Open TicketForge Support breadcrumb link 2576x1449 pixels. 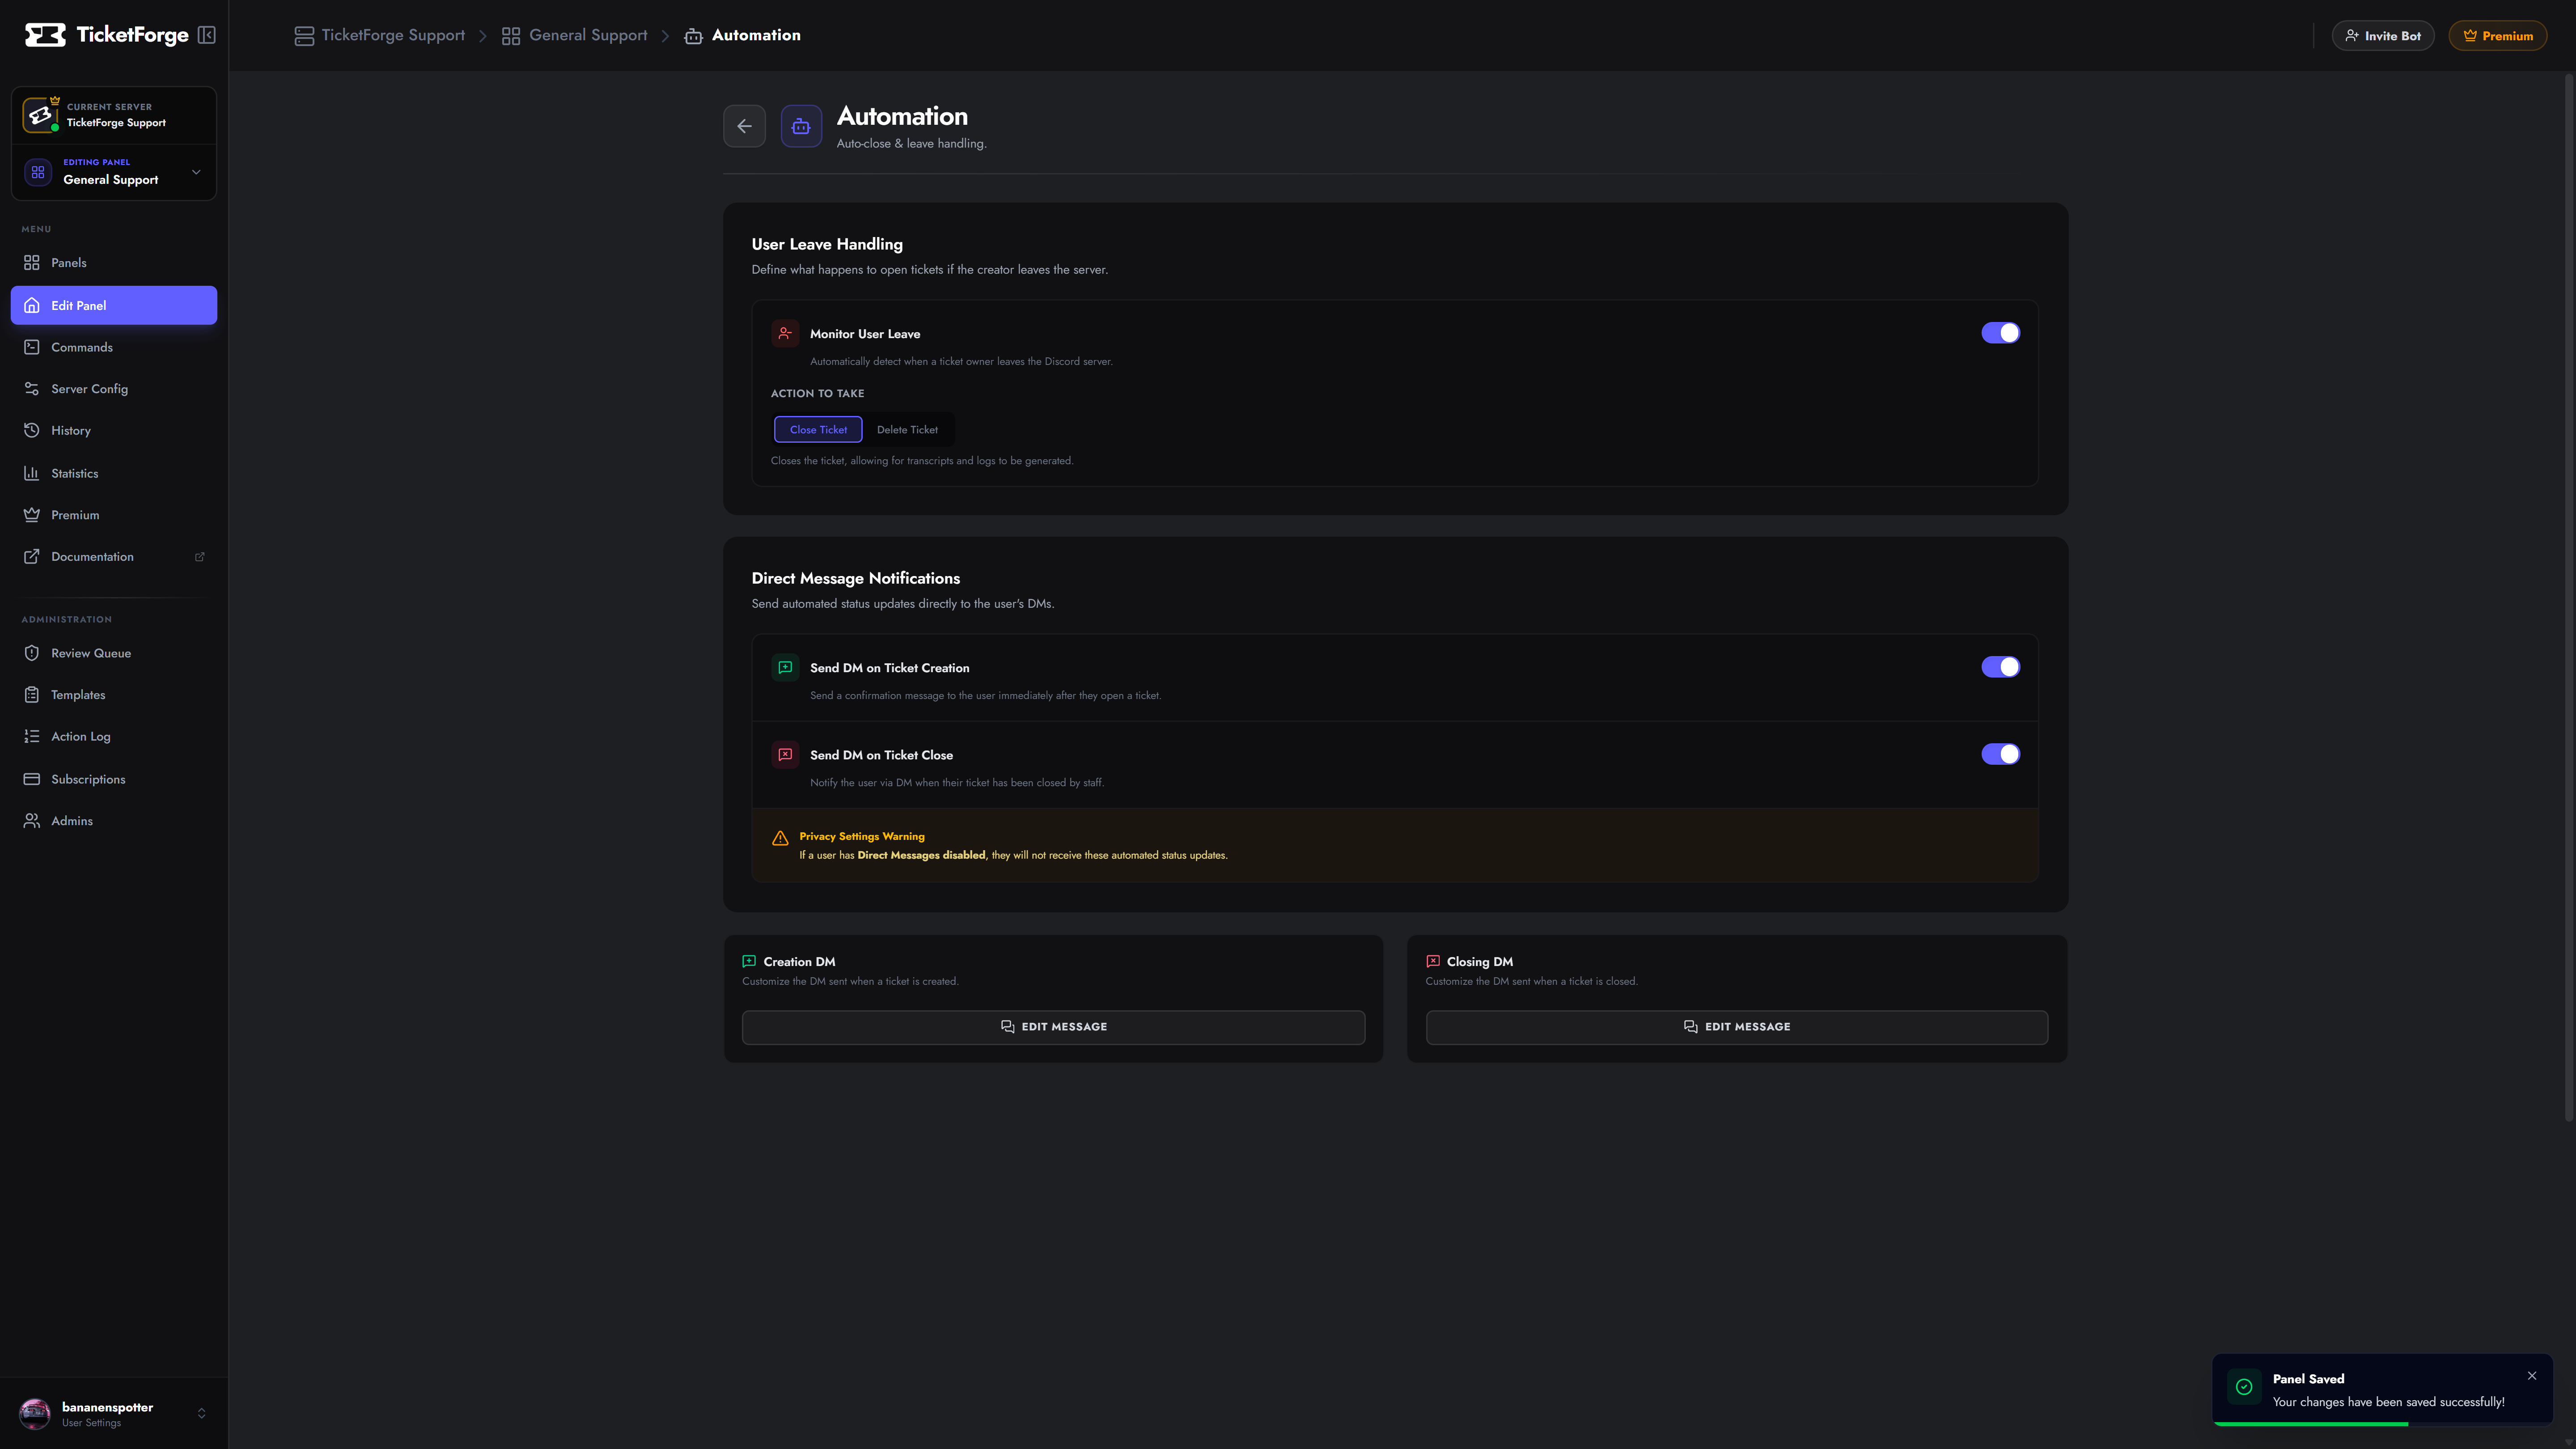click(x=380, y=35)
